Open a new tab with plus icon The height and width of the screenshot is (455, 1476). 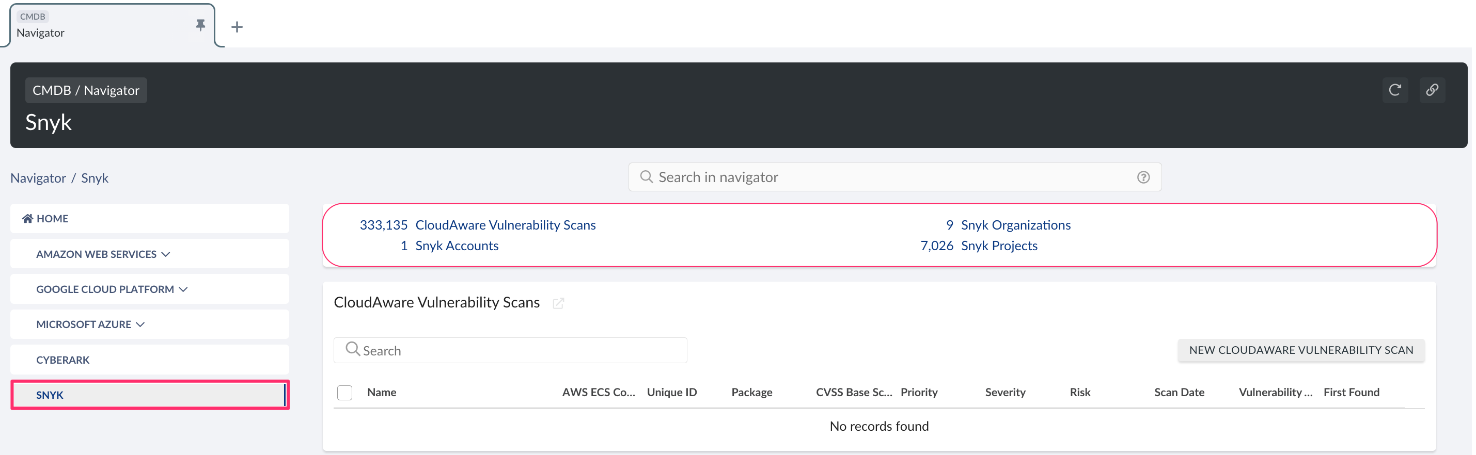point(237,27)
